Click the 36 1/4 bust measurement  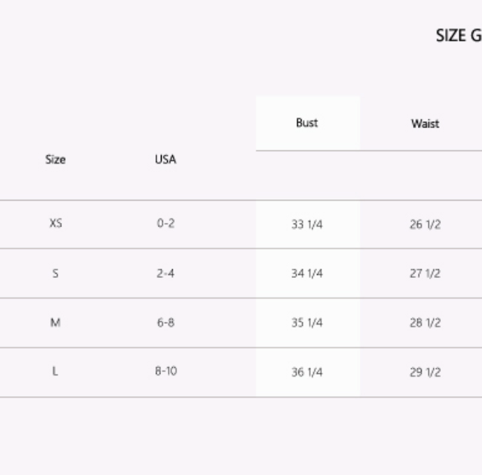point(307,373)
